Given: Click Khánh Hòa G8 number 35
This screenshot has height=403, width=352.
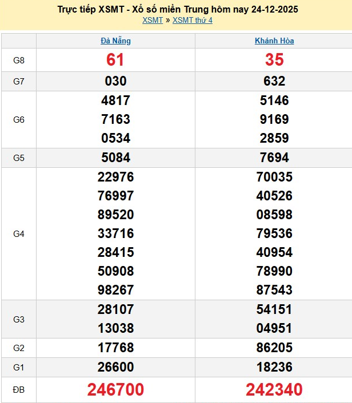Looking at the screenshot, I should [x=274, y=59].
